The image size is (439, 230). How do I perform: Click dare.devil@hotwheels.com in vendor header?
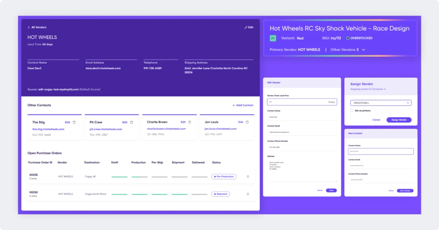pos(103,68)
